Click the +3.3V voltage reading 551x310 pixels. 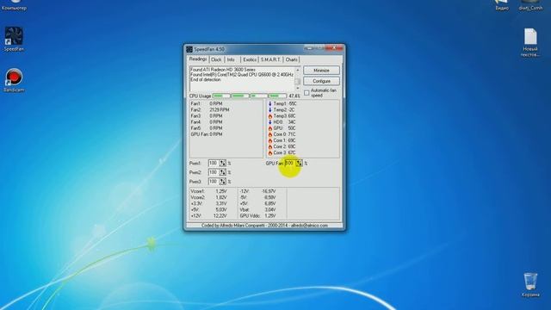208,203
